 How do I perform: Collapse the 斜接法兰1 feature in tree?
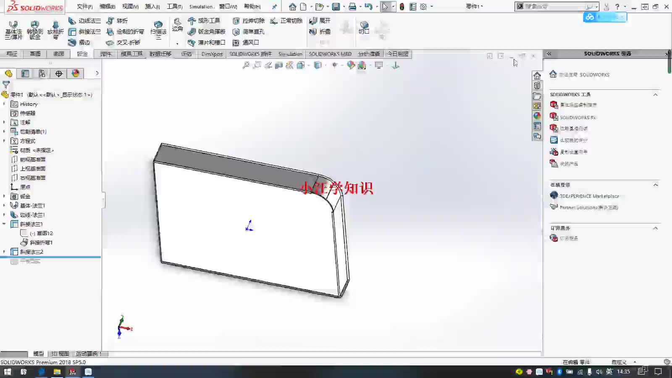[4, 224]
